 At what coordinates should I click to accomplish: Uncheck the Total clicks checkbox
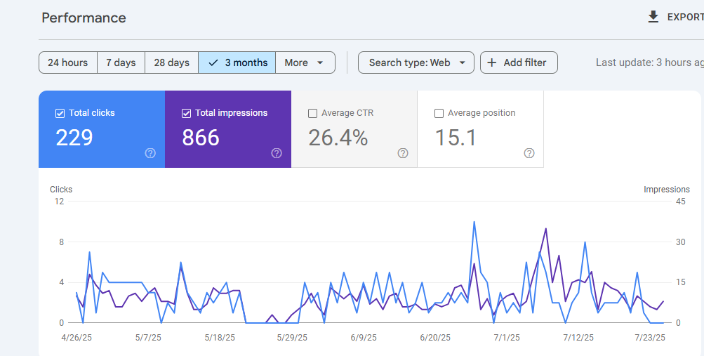[x=60, y=114]
